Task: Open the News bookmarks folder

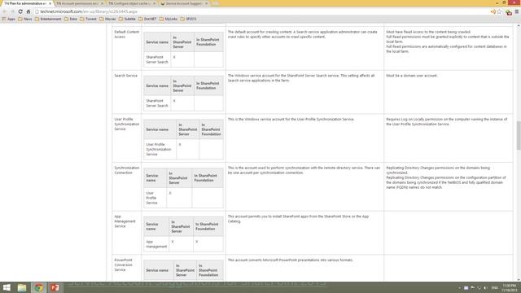Action: (25, 19)
